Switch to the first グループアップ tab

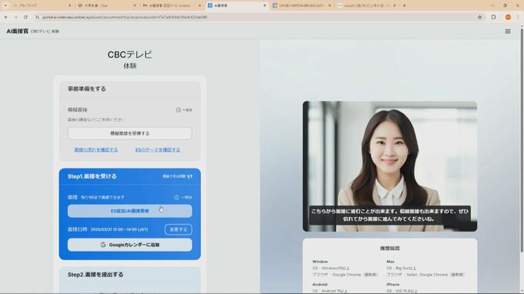point(42,5)
